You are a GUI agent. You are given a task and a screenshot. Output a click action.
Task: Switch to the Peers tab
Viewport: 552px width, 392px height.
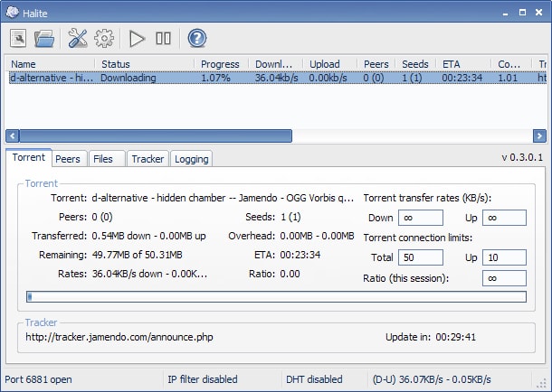pos(68,159)
